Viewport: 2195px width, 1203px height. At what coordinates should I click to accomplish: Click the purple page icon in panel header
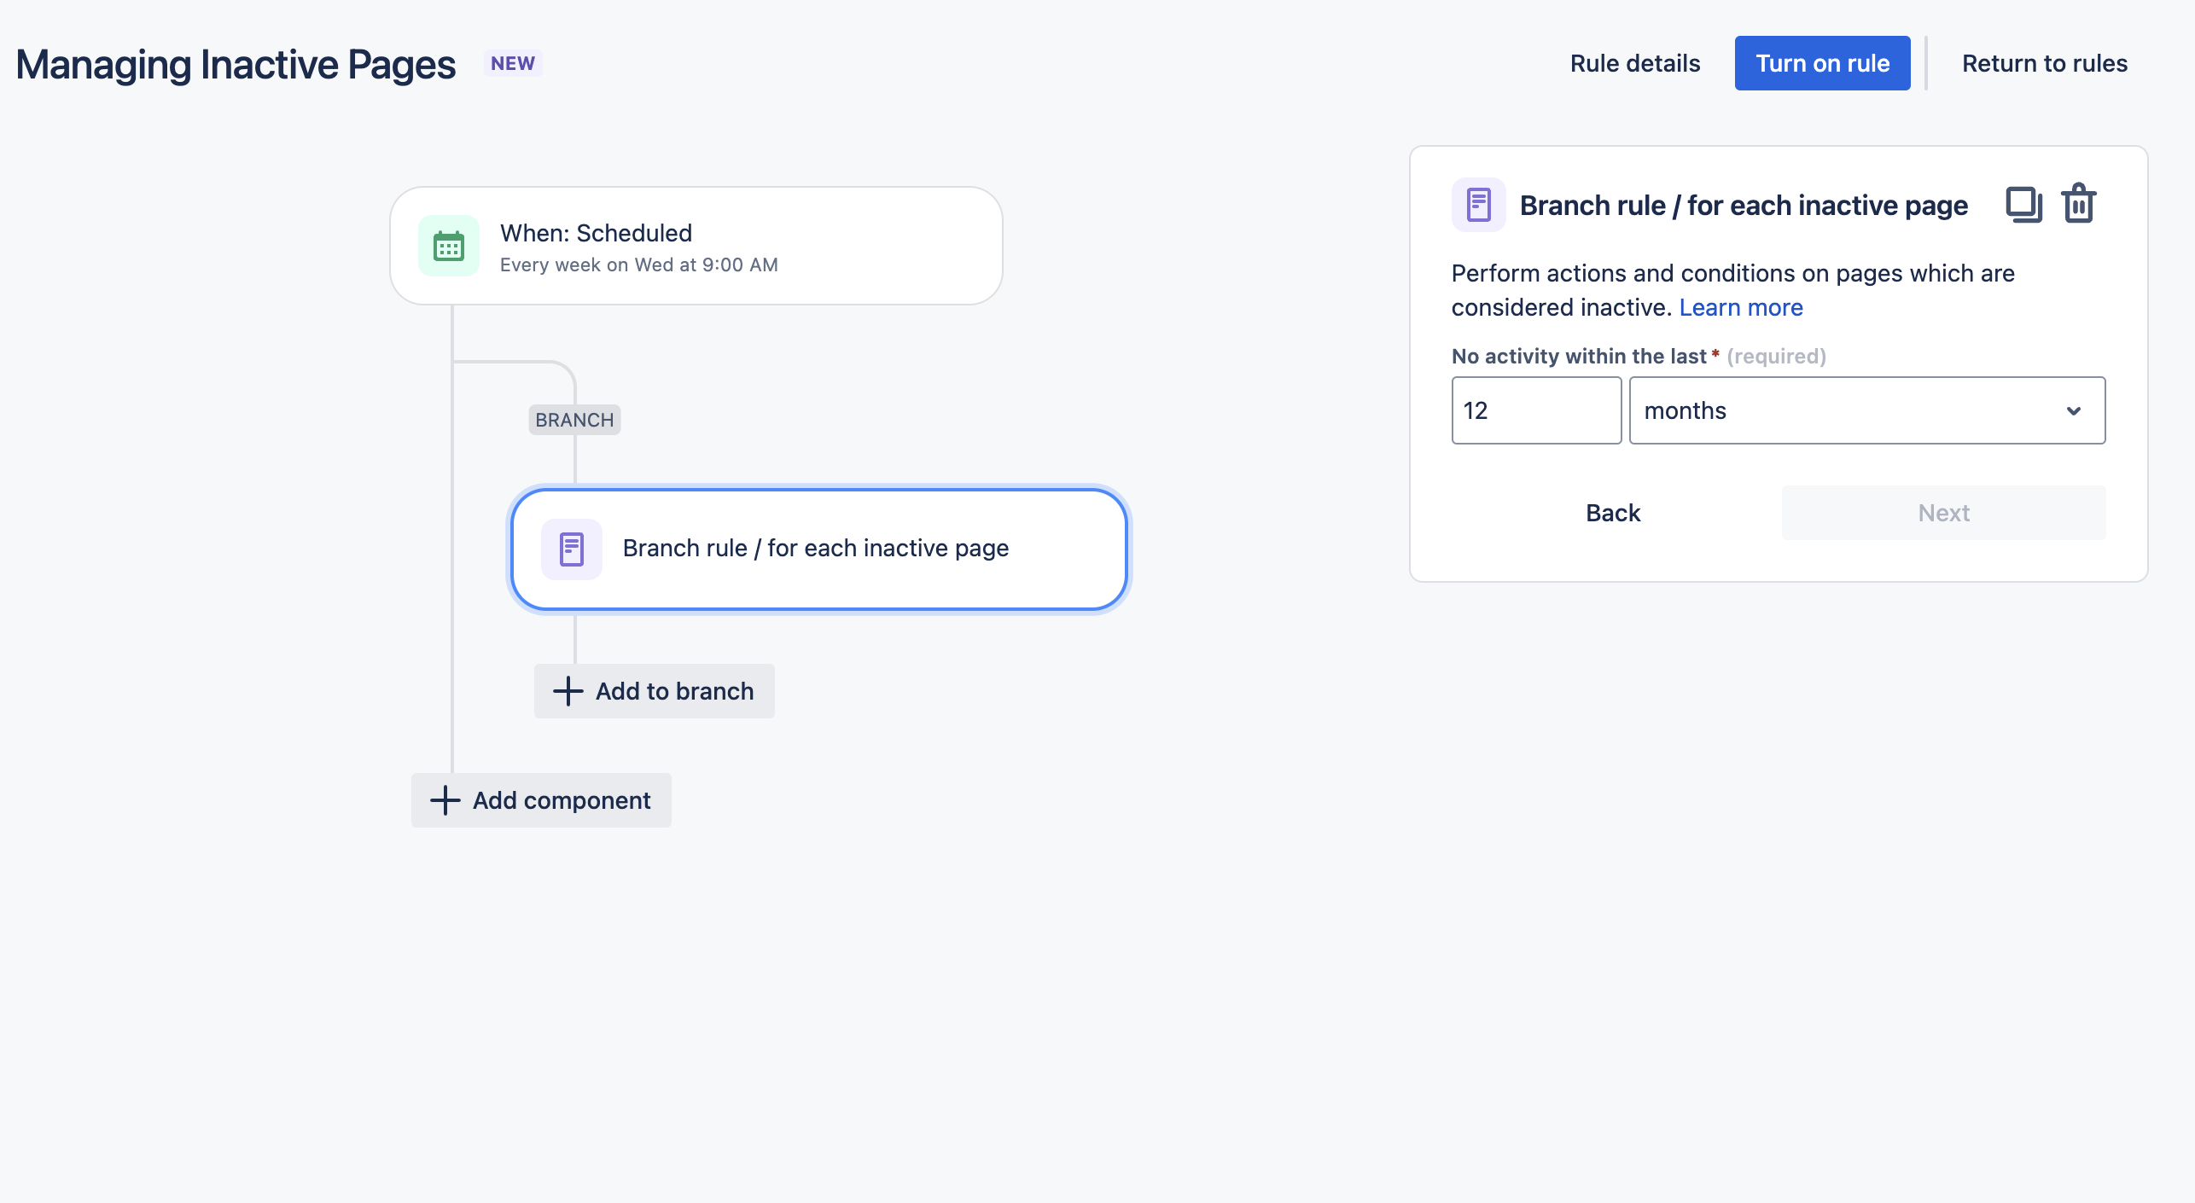click(1478, 205)
